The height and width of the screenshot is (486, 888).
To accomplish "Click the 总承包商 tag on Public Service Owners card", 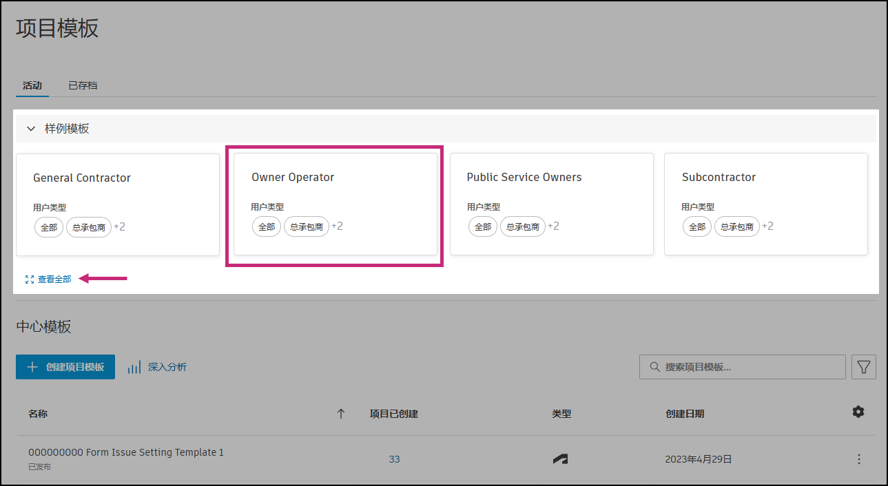I will pyautogui.click(x=523, y=226).
